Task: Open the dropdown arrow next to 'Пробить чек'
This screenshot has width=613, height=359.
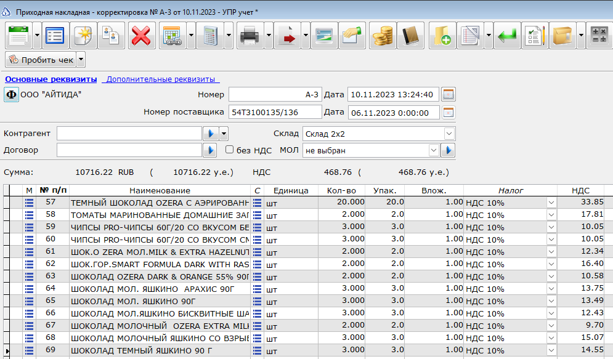Action: point(81,60)
